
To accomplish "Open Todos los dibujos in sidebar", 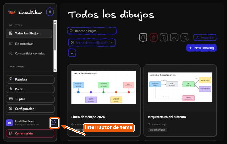I will (x=29, y=33).
